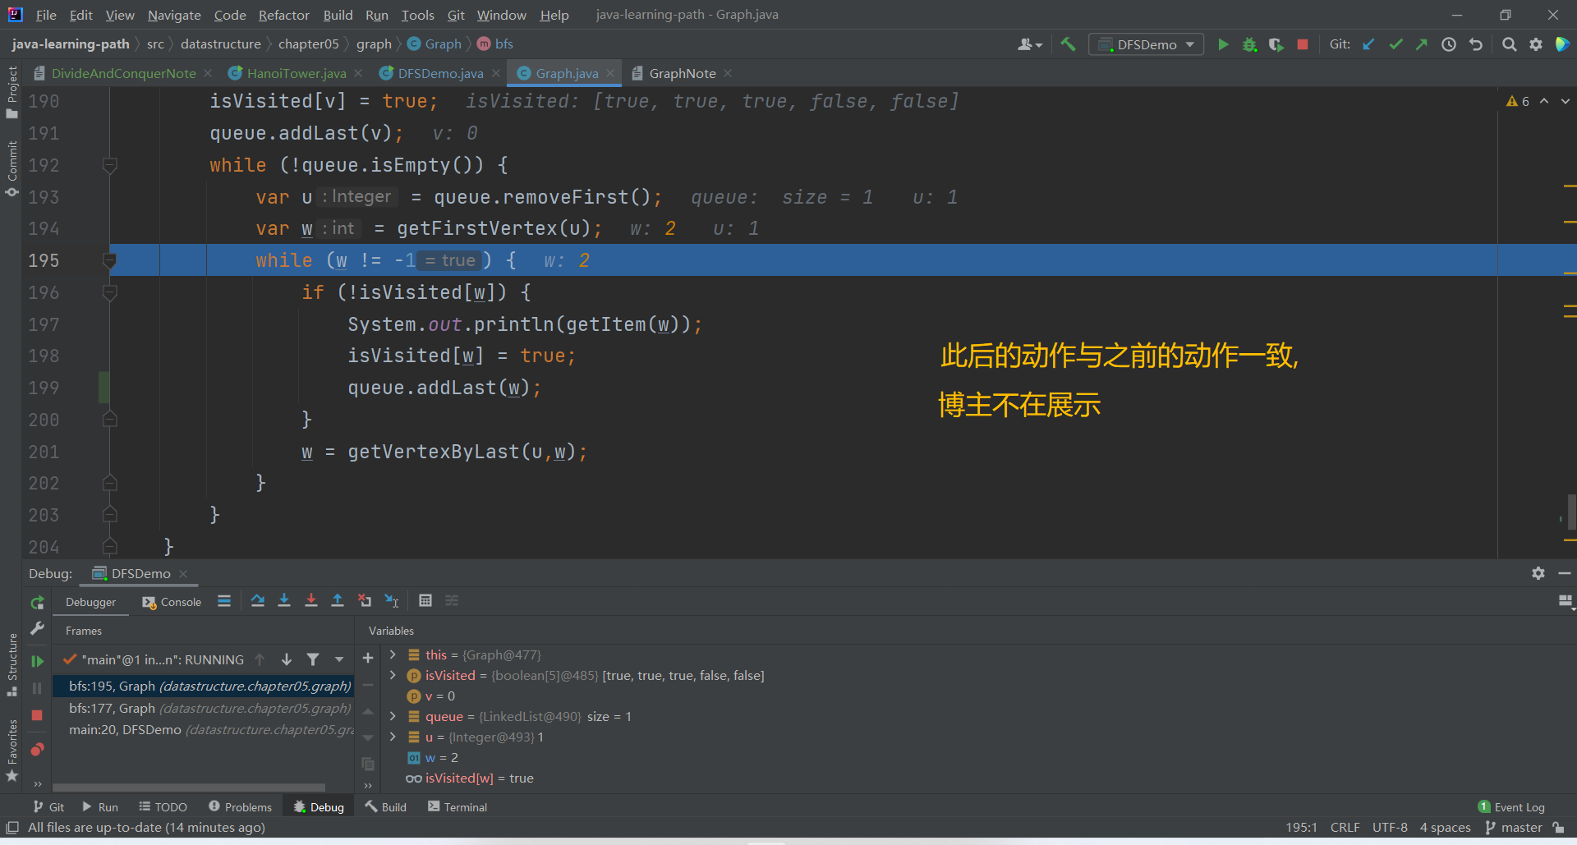1577x845 pixels.
Task: Push commits with Git green arrow
Action: [1421, 44]
